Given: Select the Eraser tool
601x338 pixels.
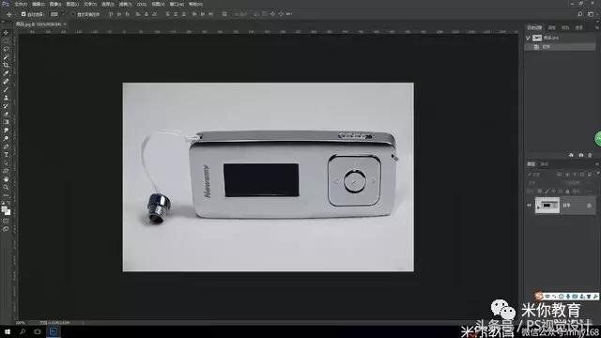Looking at the screenshot, I should pos(6,114).
